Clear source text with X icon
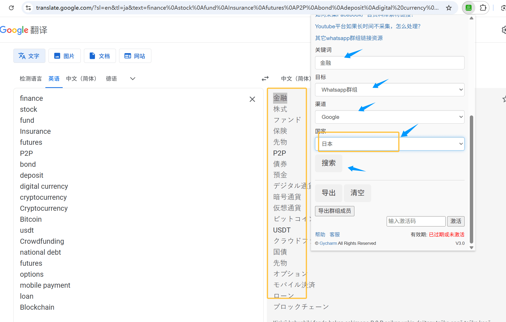Image resolution: width=506 pixels, height=322 pixels. 252,99
